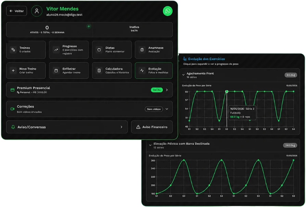Click first 260 peak on Elevação chart

pos(184,160)
